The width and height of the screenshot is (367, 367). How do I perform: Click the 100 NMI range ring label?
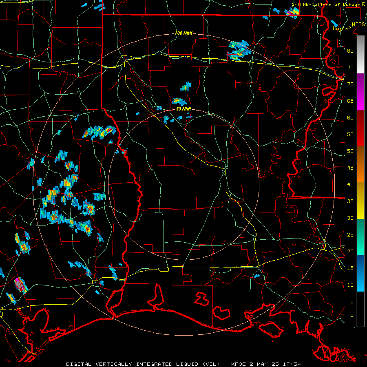[183, 33]
